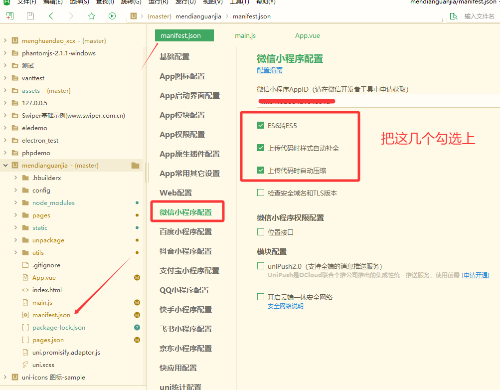Click the M badge next to App.vue
Viewport: 500px width, 390px height.
coord(137,277)
